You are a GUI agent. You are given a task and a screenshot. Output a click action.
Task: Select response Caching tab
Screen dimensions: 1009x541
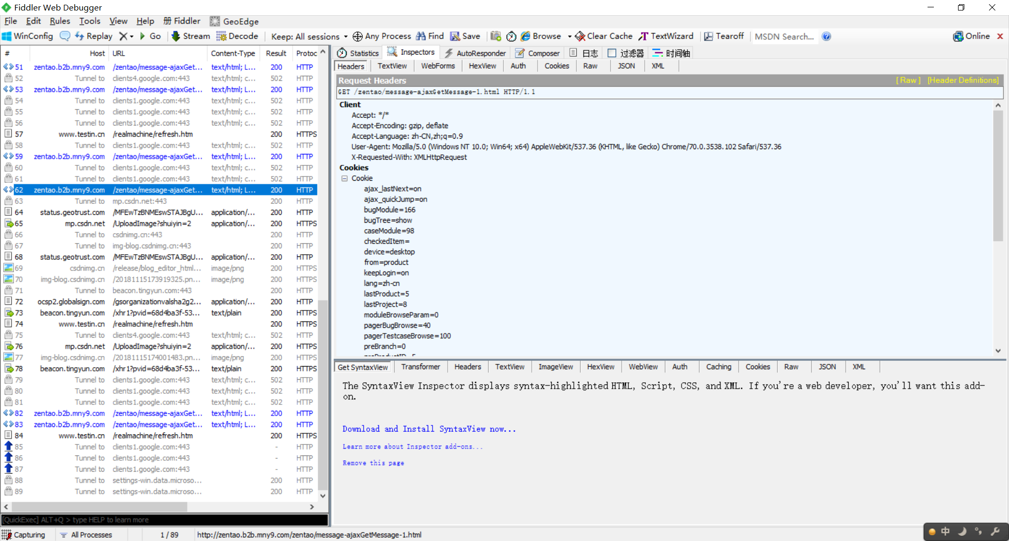(x=718, y=367)
